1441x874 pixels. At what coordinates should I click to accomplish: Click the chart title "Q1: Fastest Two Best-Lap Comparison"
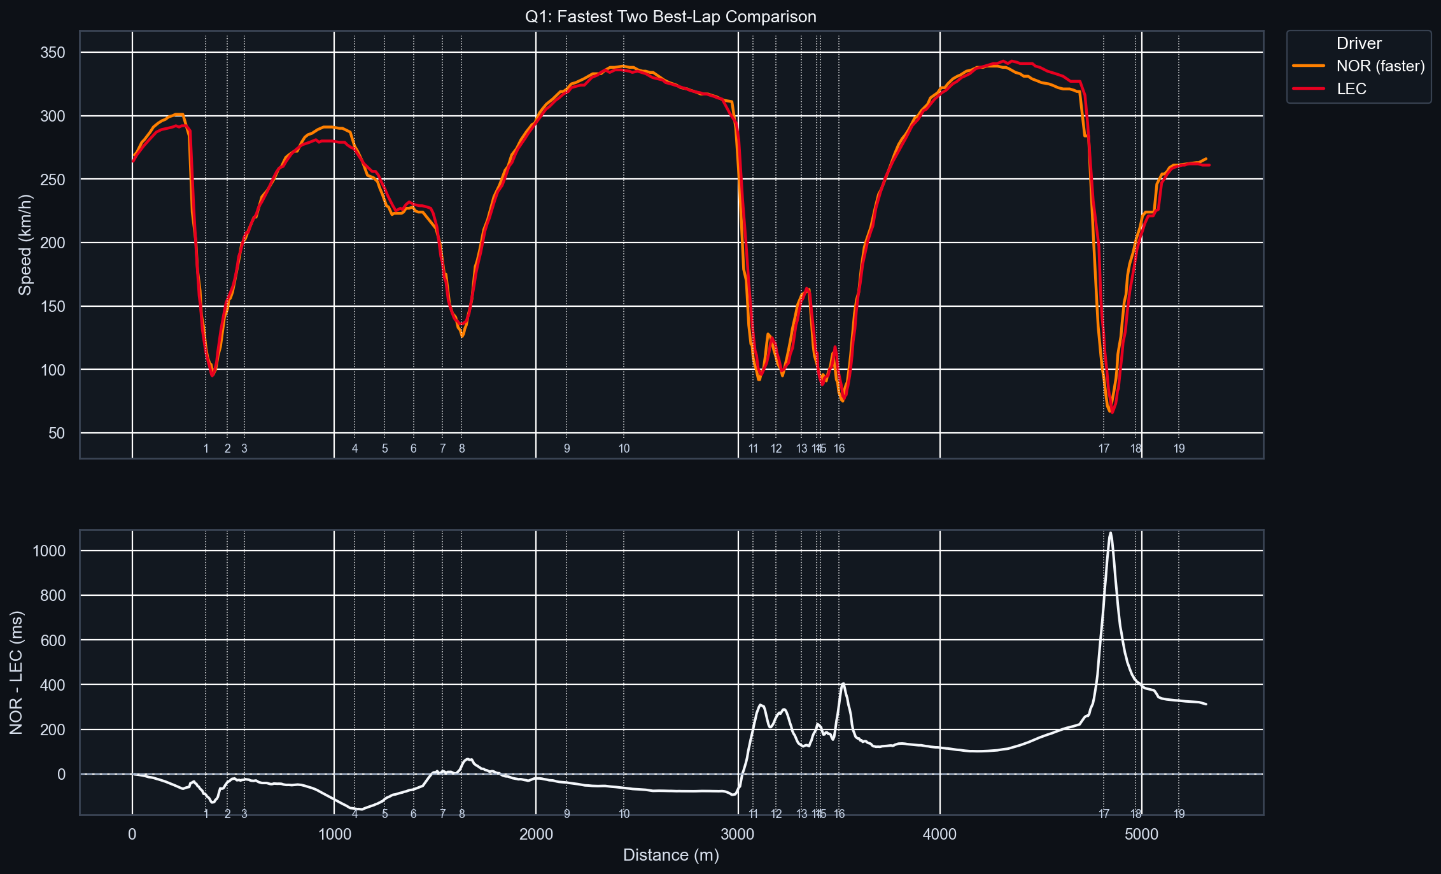click(x=670, y=17)
